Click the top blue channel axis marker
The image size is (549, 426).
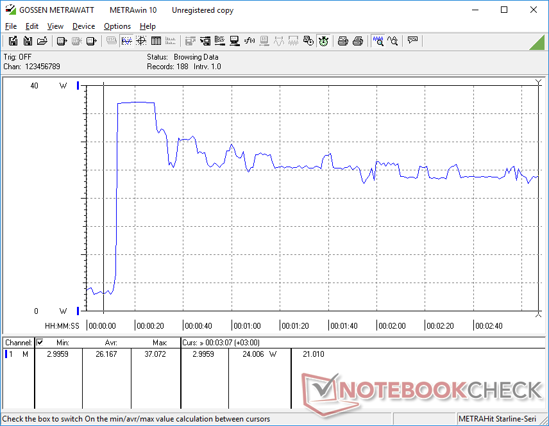click(x=78, y=85)
